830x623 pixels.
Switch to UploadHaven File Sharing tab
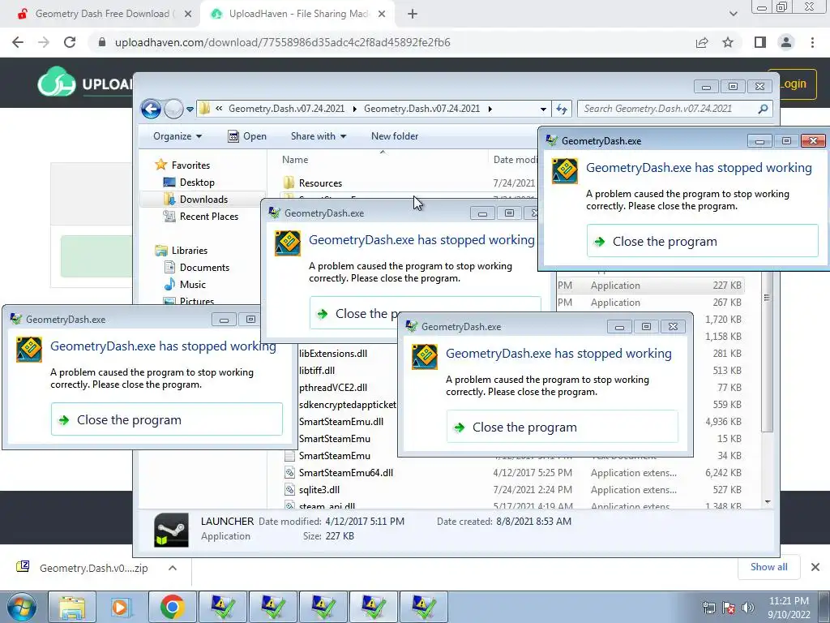(x=298, y=14)
